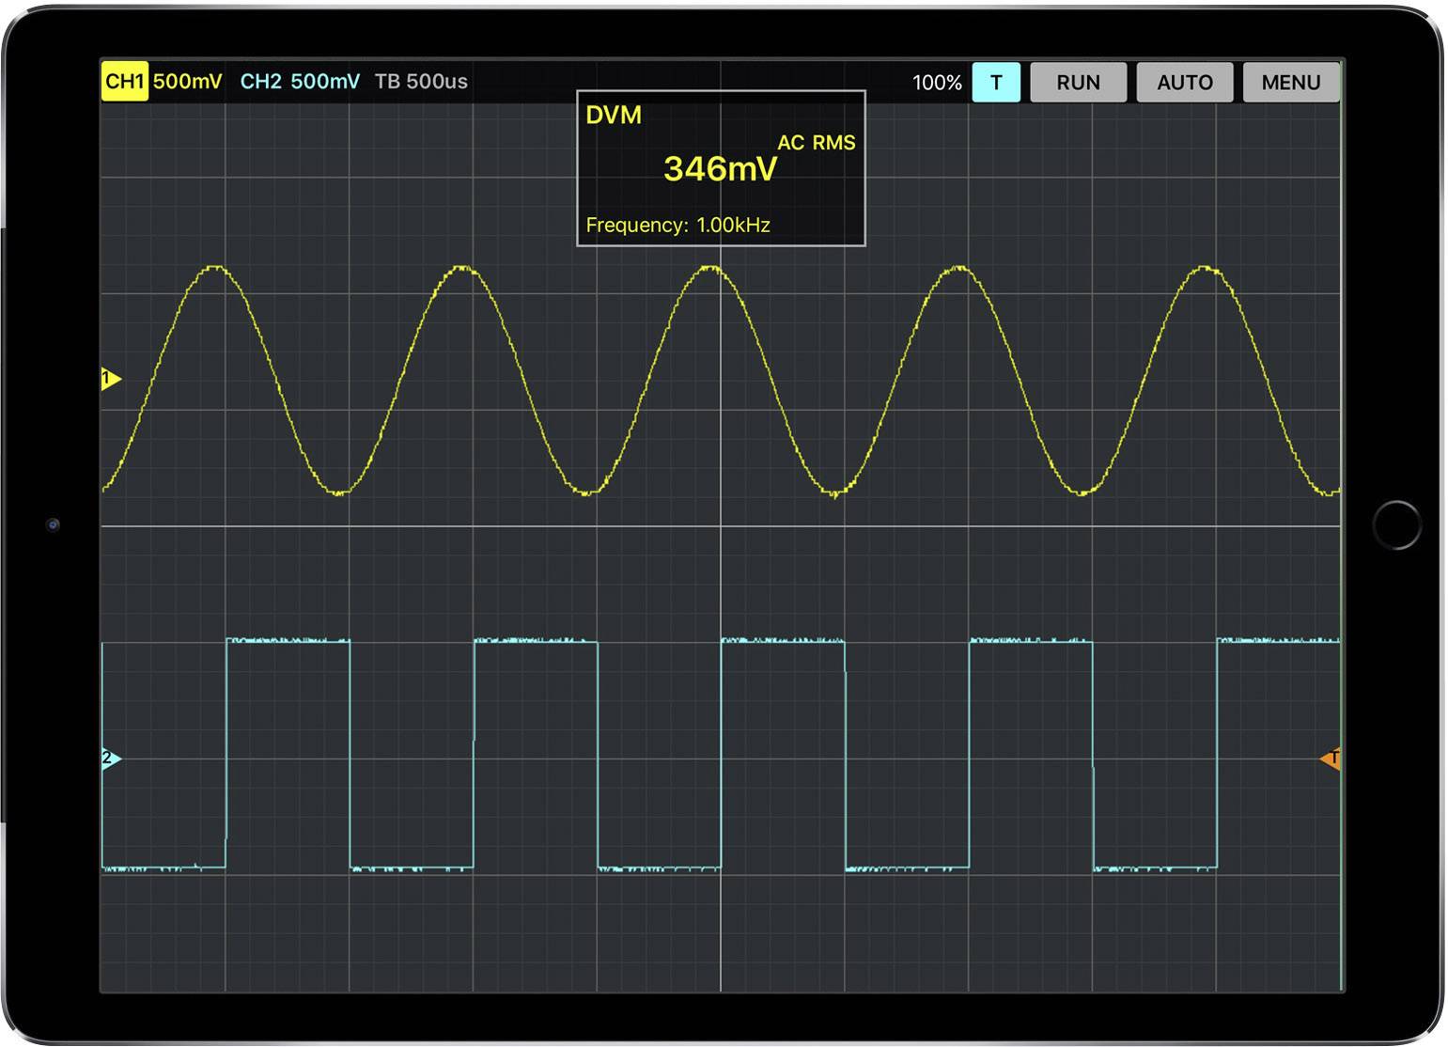Open the MENU panel
1448x1047 pixels.
click(x=1290, y=82)
